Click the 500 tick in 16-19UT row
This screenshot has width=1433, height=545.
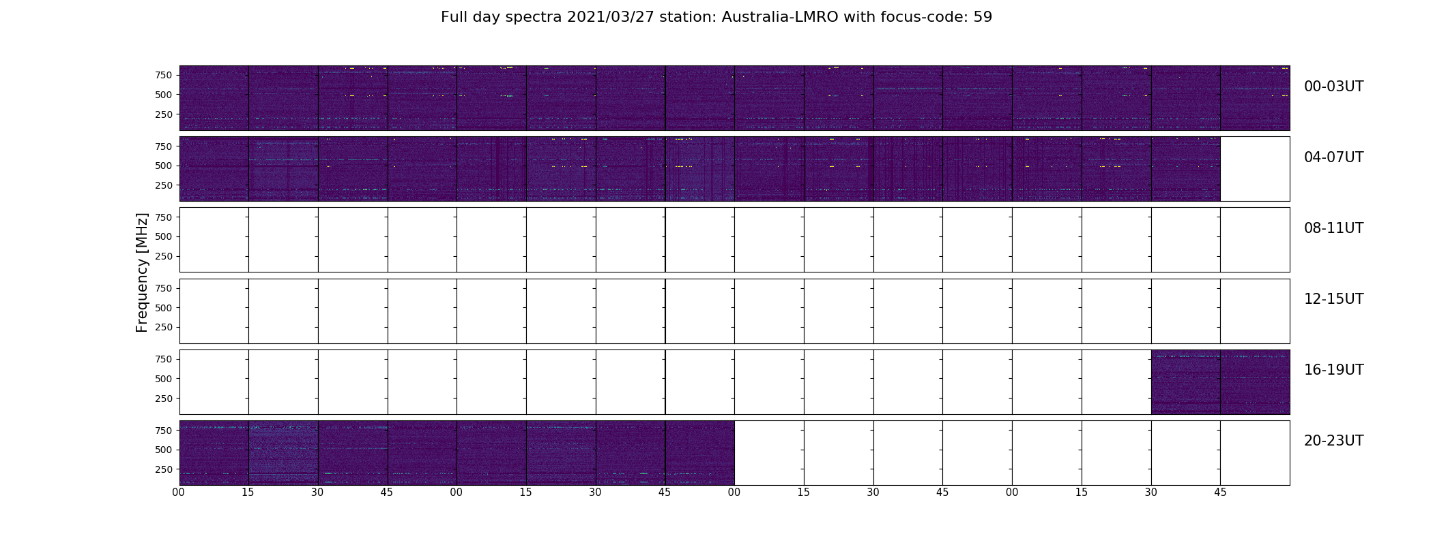pyautogui.click(x=163, y=379)
